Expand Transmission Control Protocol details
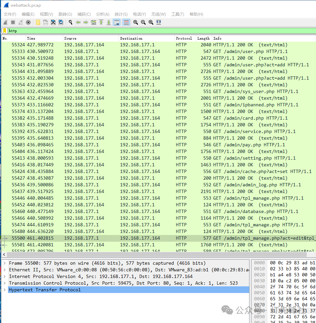 click(5, 283)
